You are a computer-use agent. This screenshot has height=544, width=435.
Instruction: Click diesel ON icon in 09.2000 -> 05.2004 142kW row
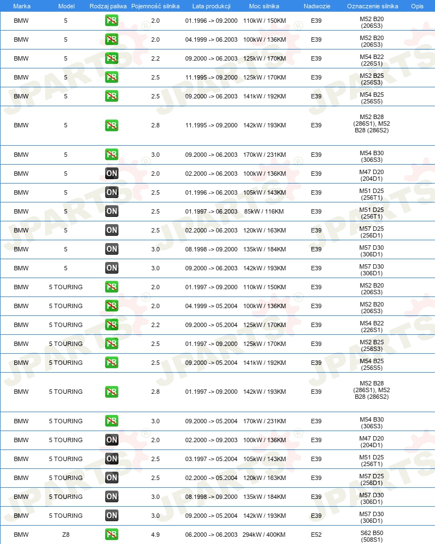(x=112, y=516)
